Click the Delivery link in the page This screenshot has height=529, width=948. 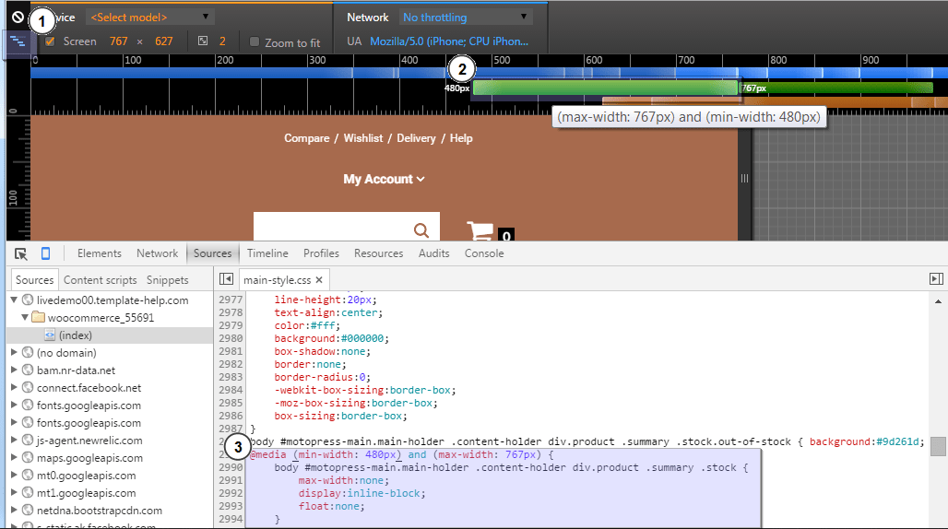pos(416,138)
